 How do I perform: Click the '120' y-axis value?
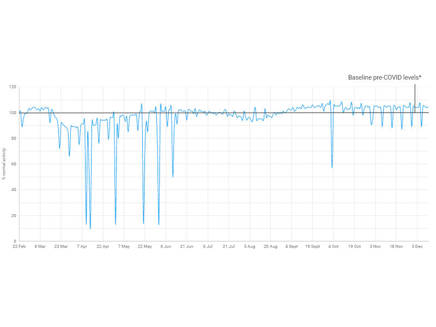(13, 87)
